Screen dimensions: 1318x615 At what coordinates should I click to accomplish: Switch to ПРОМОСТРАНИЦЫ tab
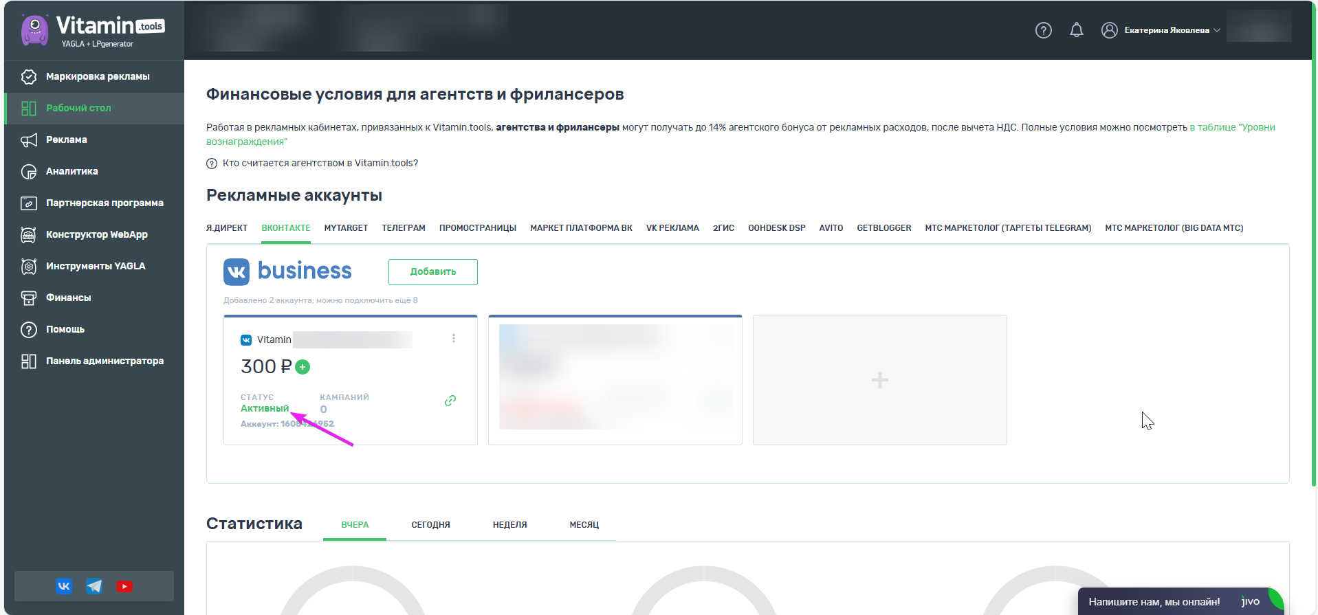click(478, 228)
